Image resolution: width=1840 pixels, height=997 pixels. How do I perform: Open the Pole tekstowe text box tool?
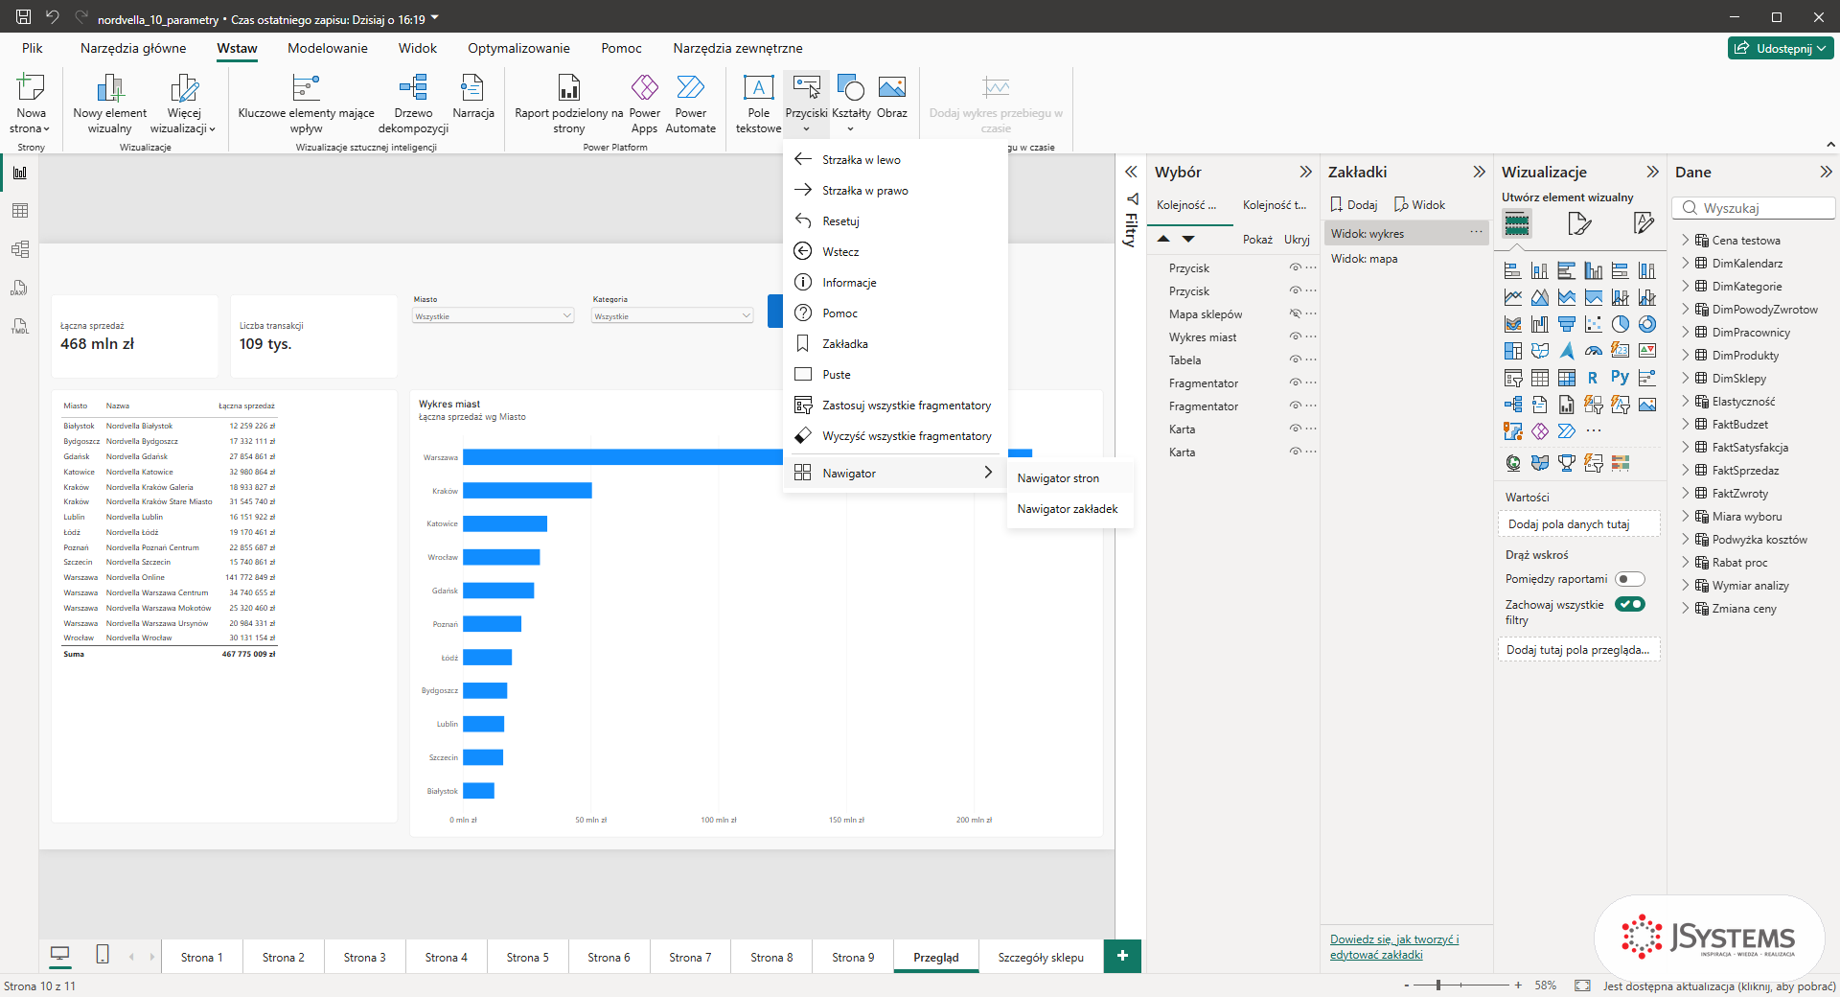(x=758, y=104)
